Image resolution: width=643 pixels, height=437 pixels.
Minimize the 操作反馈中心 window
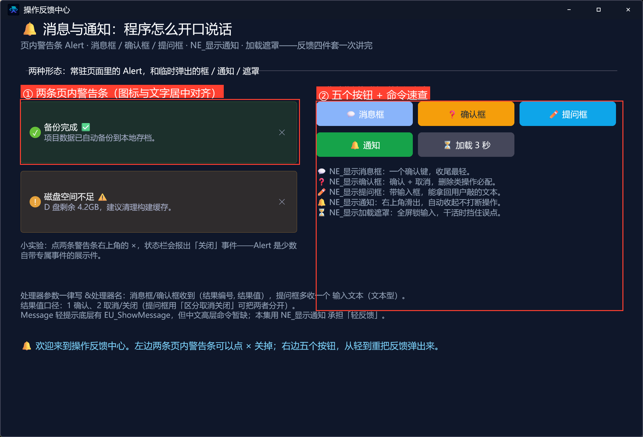pos(569,10)
